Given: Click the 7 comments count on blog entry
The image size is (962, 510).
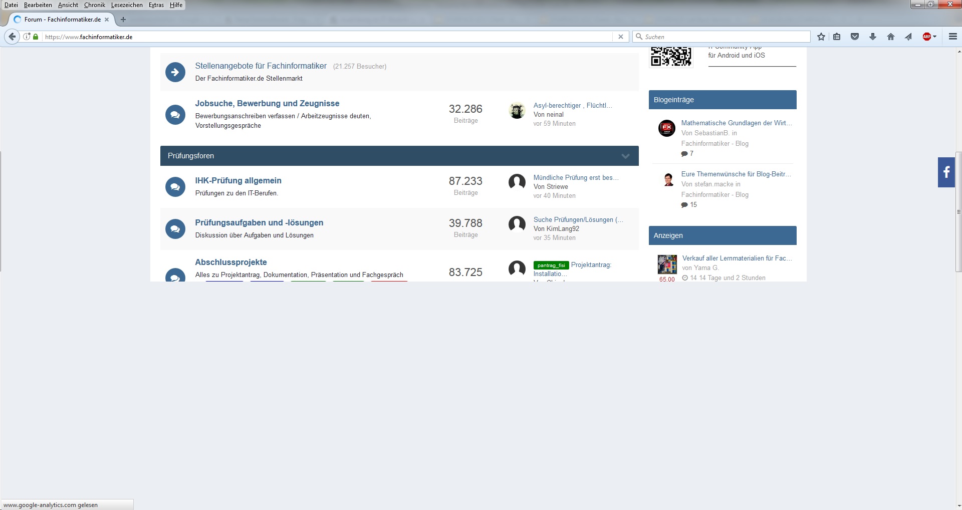Looking at the screenshot, I should tap(687, 154).
